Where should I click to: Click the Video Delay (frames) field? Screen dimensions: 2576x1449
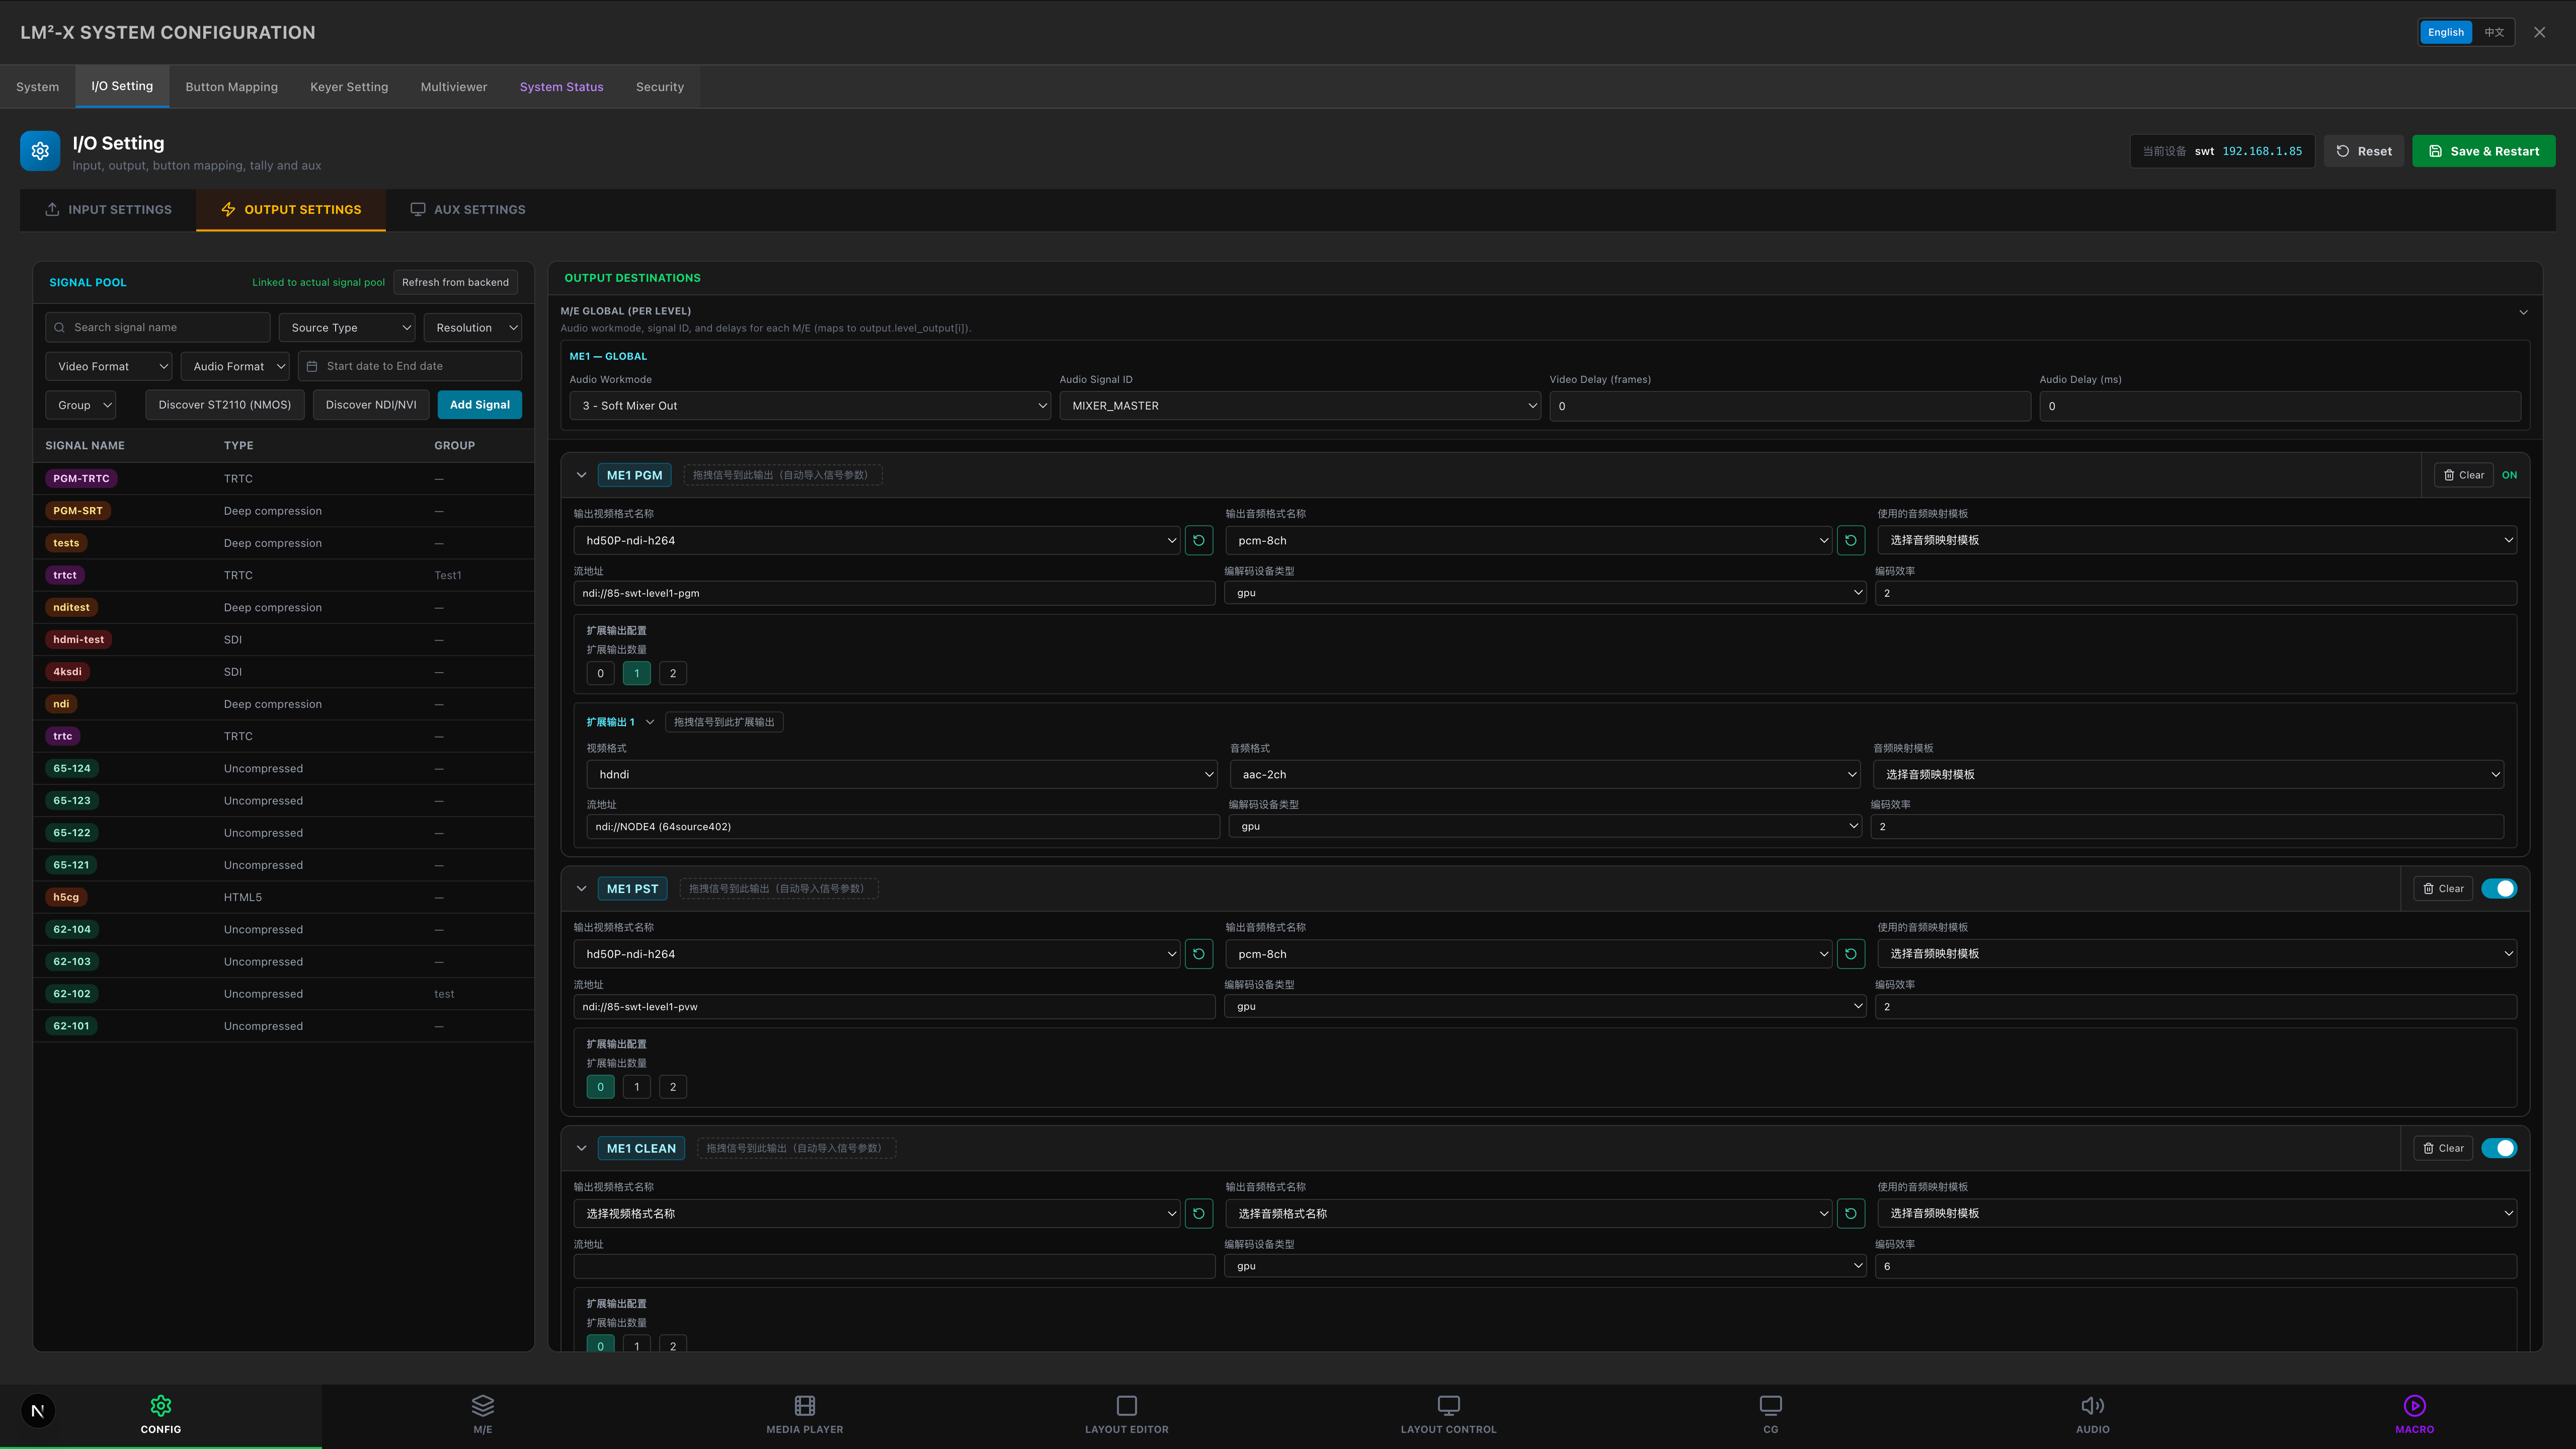click(x=1790, y=406)
